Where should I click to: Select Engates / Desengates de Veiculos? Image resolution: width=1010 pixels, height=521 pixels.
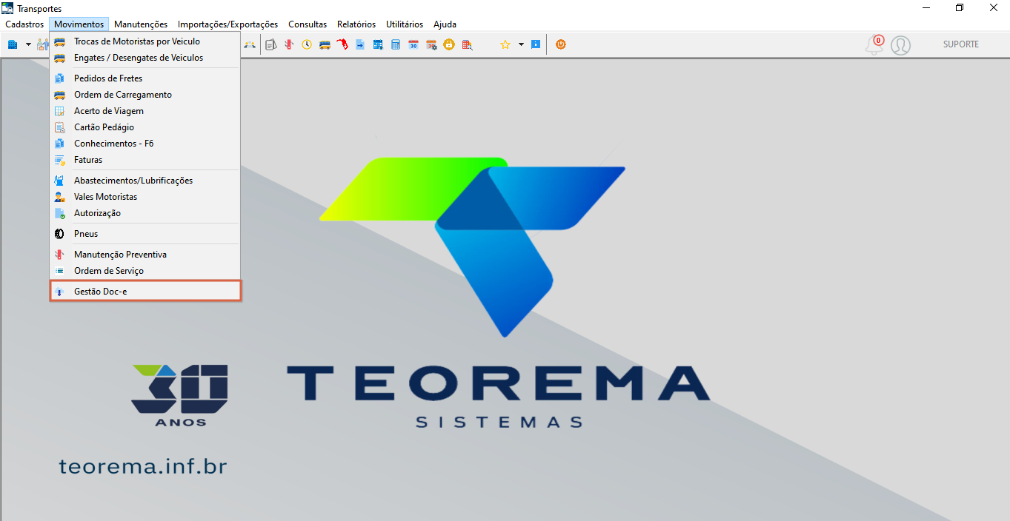[x=145, y=58]
